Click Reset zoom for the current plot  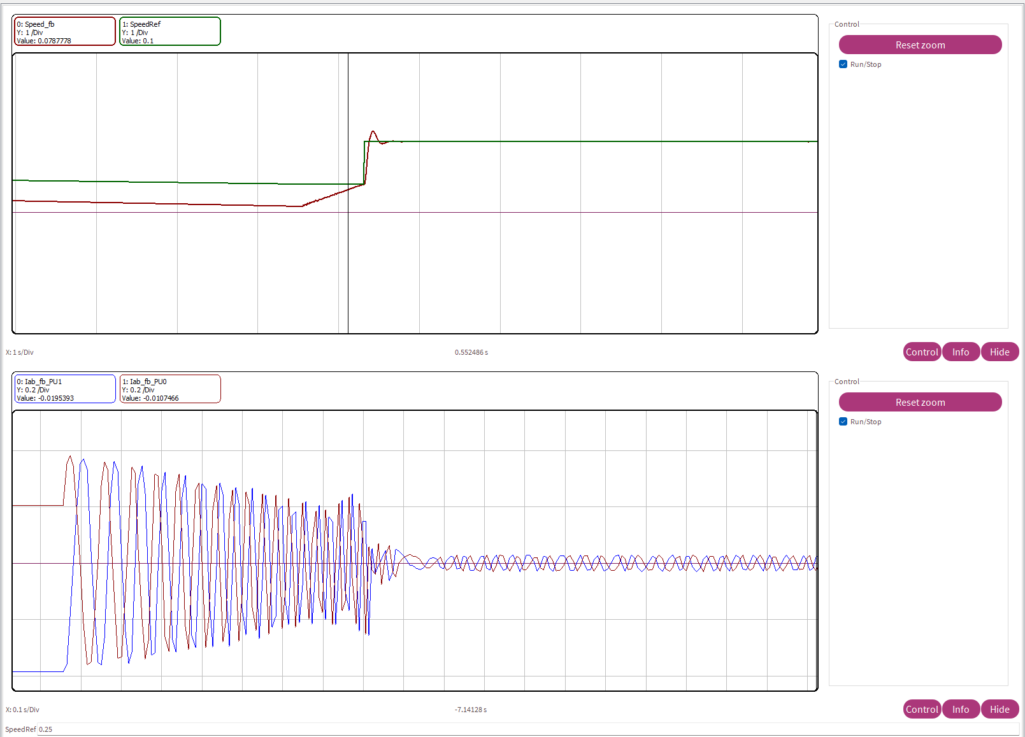pos(920,402)
